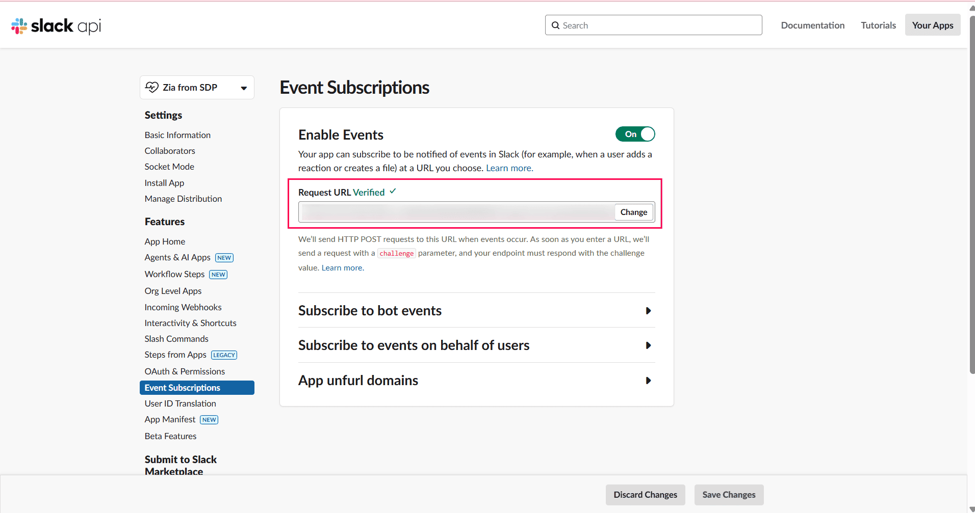Click the green Verified checkmark icon
Screen dimensions: 975x513
coord(393,192)
